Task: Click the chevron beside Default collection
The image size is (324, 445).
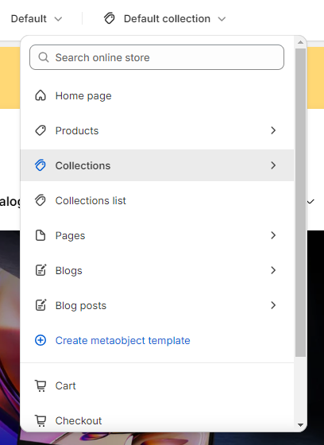Action: coord(222,19)
